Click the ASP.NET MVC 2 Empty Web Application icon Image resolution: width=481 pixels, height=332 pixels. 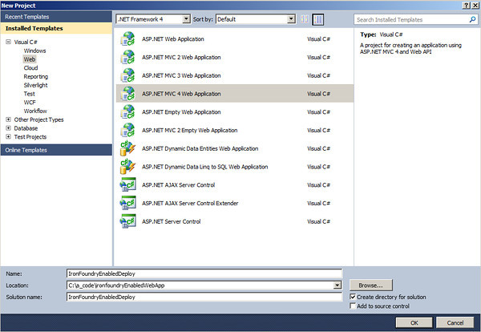(x=127, y=130)
